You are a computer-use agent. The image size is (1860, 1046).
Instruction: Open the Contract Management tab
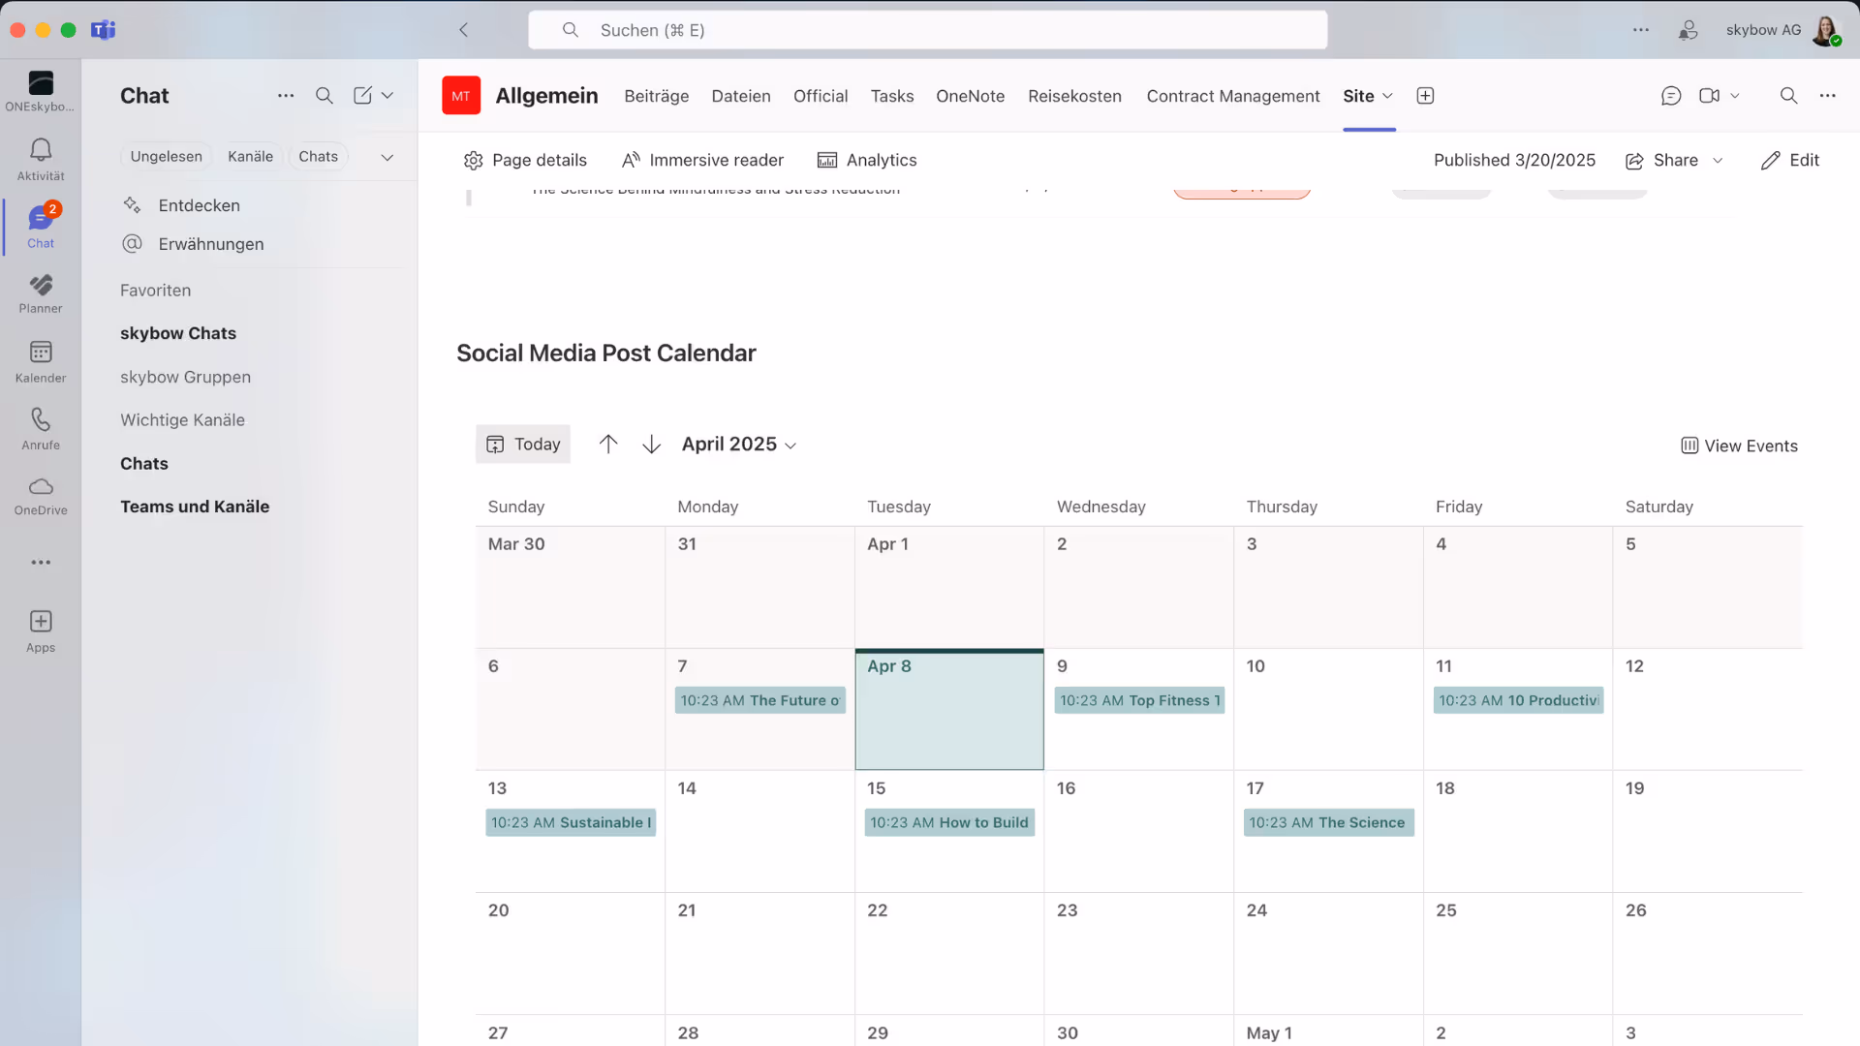(x=1233, y=96)
